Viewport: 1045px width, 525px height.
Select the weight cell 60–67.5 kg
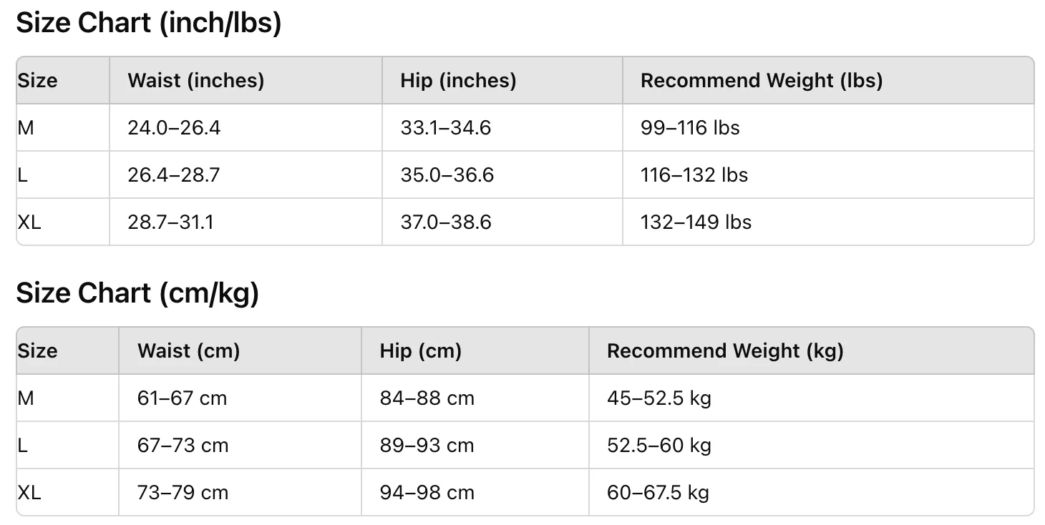[658, 493]
